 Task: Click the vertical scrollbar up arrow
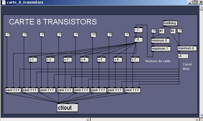[x=201, y=8]
